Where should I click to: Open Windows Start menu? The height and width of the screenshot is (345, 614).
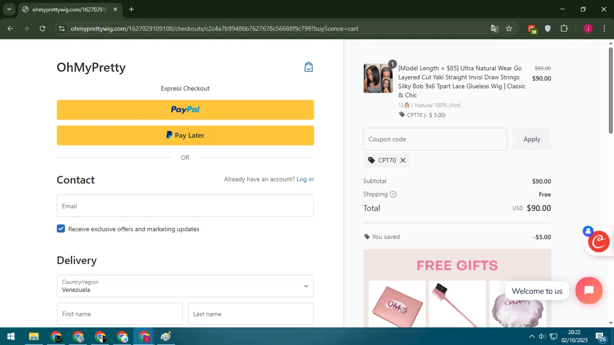[11, 336]
